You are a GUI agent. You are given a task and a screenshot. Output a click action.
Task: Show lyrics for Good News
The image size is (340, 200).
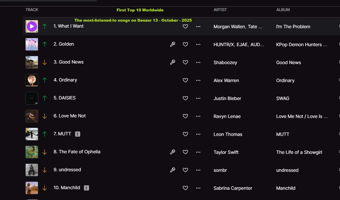(172, 62)
